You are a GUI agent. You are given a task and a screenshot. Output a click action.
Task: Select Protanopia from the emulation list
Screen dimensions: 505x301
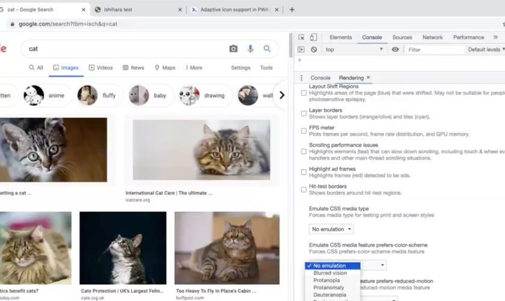click(326, 281)
